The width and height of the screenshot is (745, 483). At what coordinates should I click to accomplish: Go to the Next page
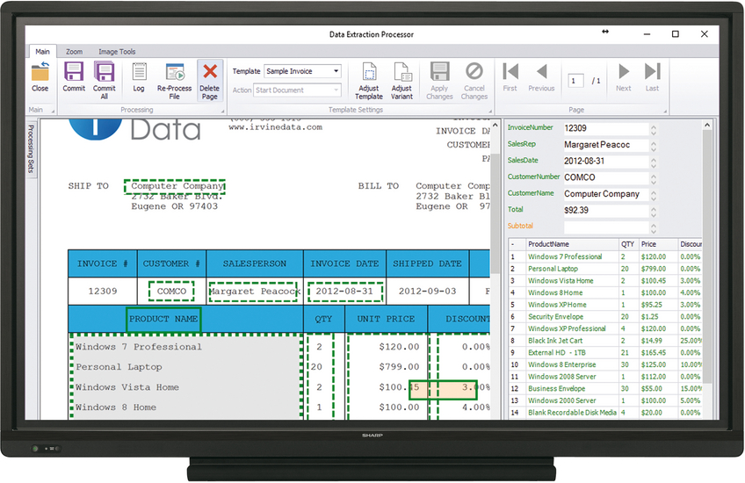tap(624, 72)
